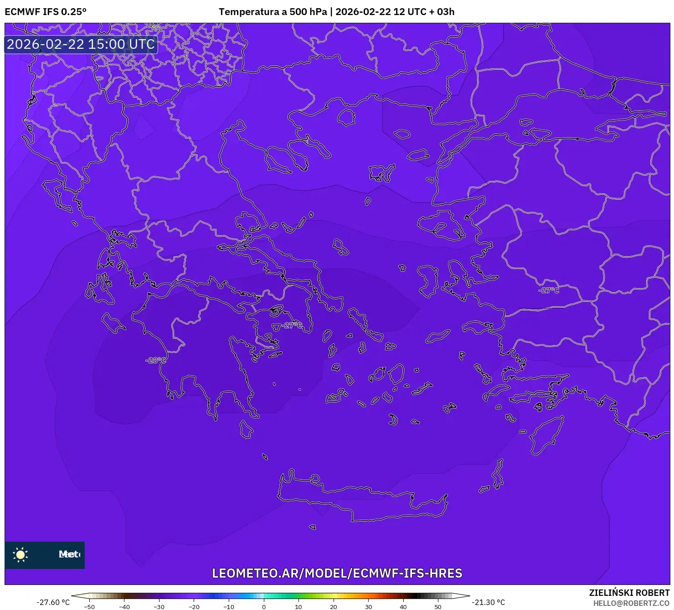The height and width of the screenshot is (610, 674).
Task: Click the -27°C label over Turkey
Action: 548,290
